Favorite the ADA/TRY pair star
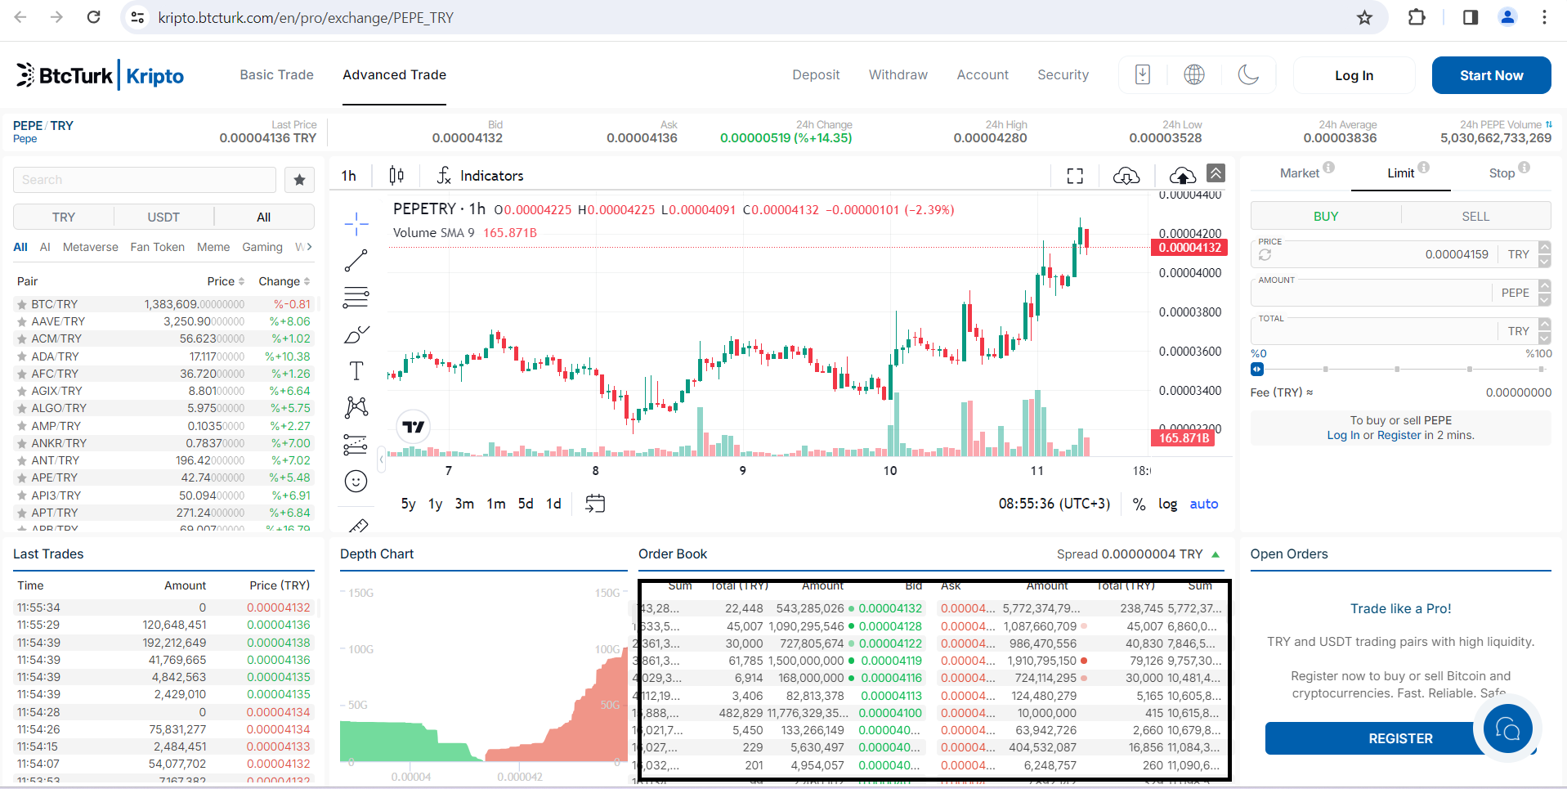The height and width of the screenshot is (789, 1567). coord(22,356)
